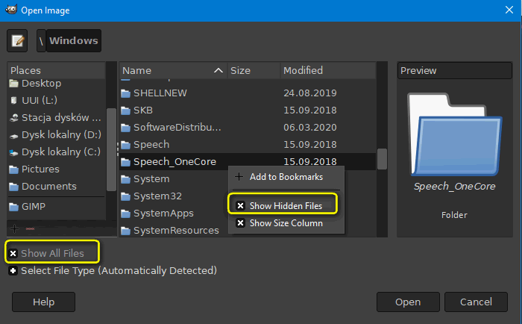Click the System folder icon
The width and height of the screenshot is (522, 324).
point(125,179)
